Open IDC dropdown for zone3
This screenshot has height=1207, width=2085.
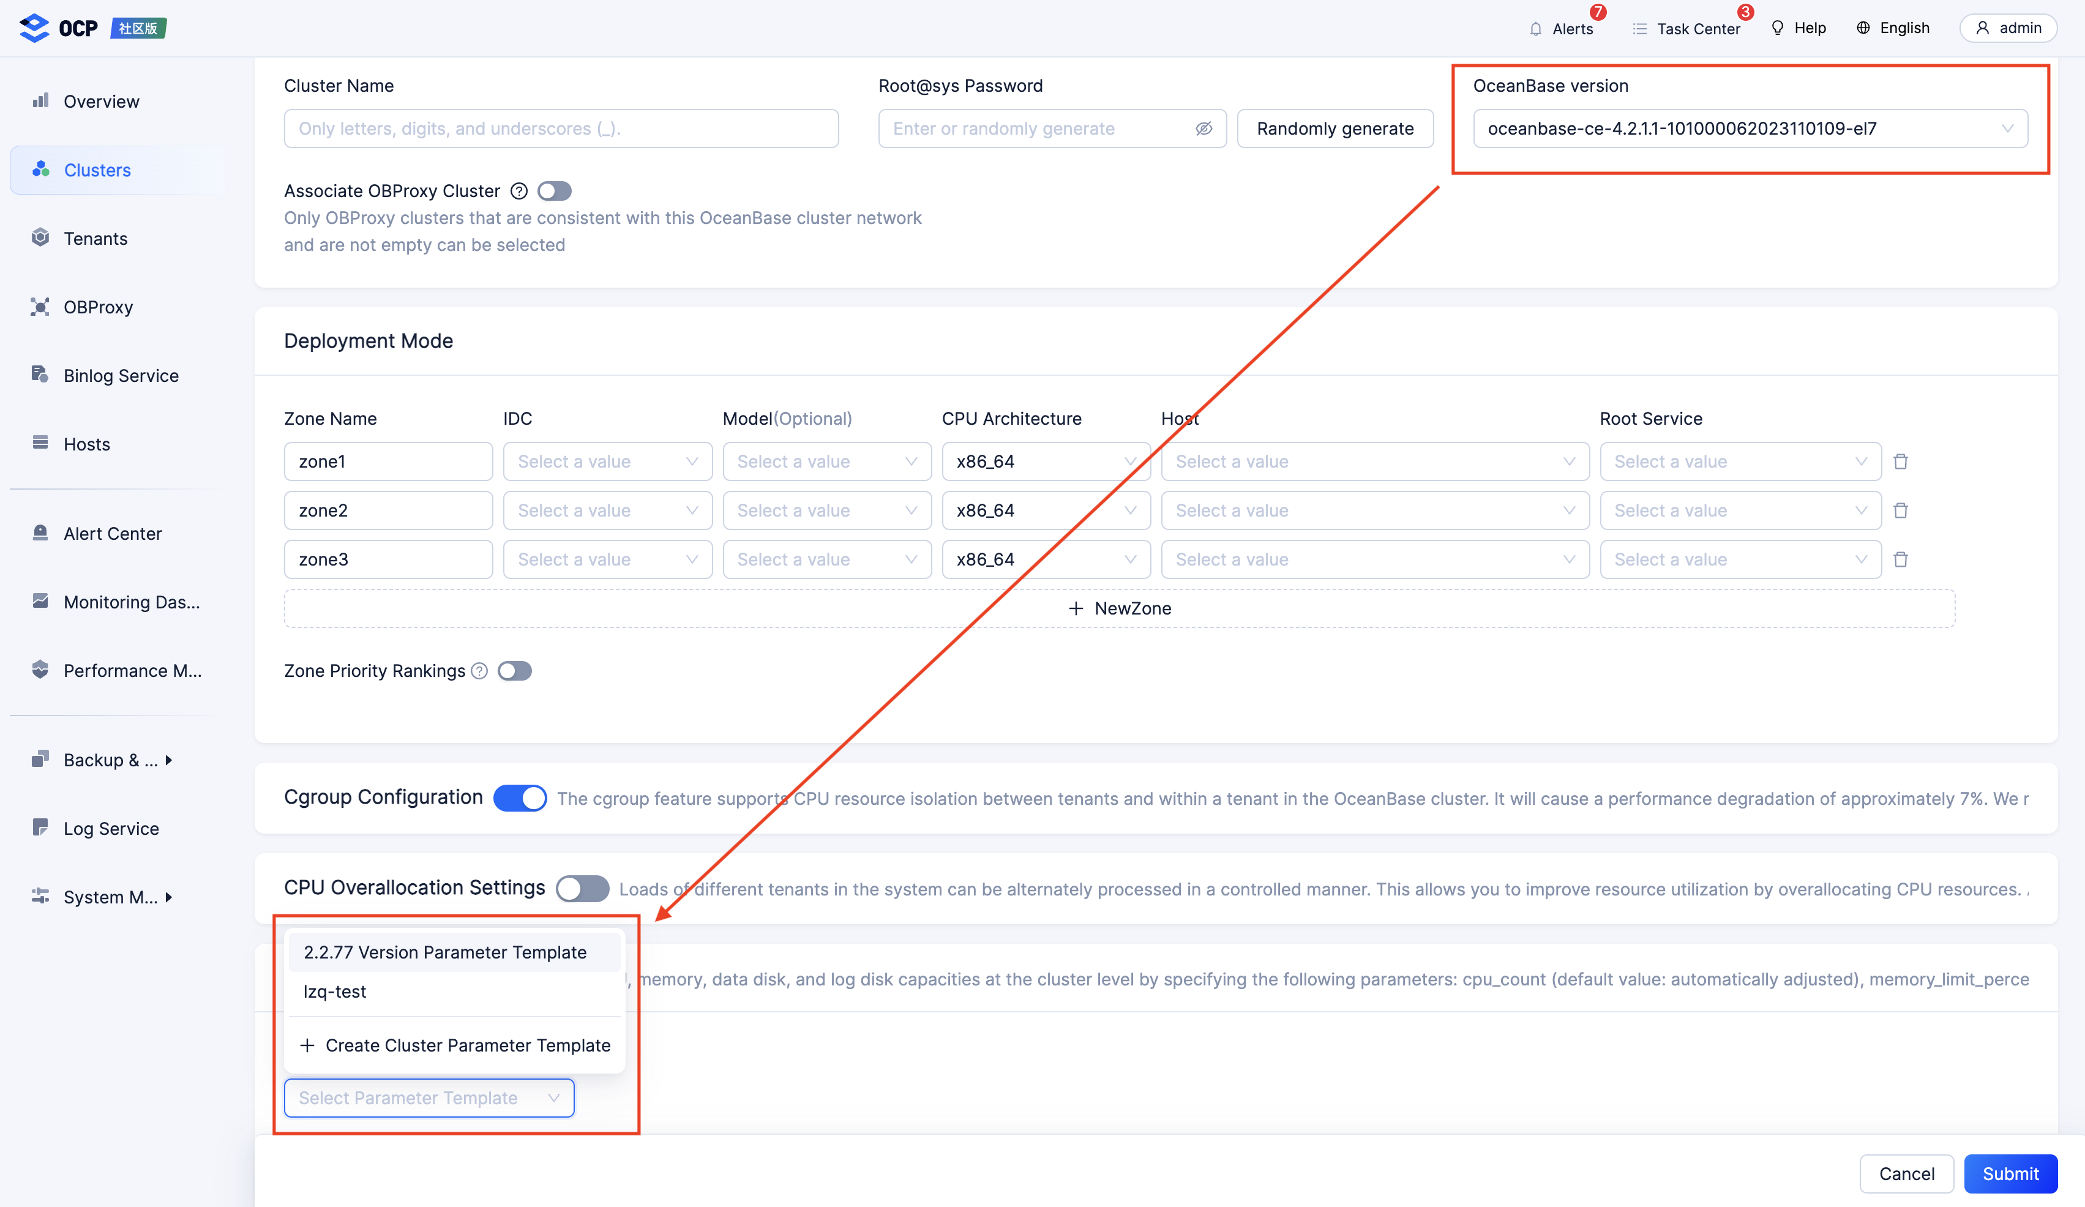pyautogui.click(x=607, y=559)
